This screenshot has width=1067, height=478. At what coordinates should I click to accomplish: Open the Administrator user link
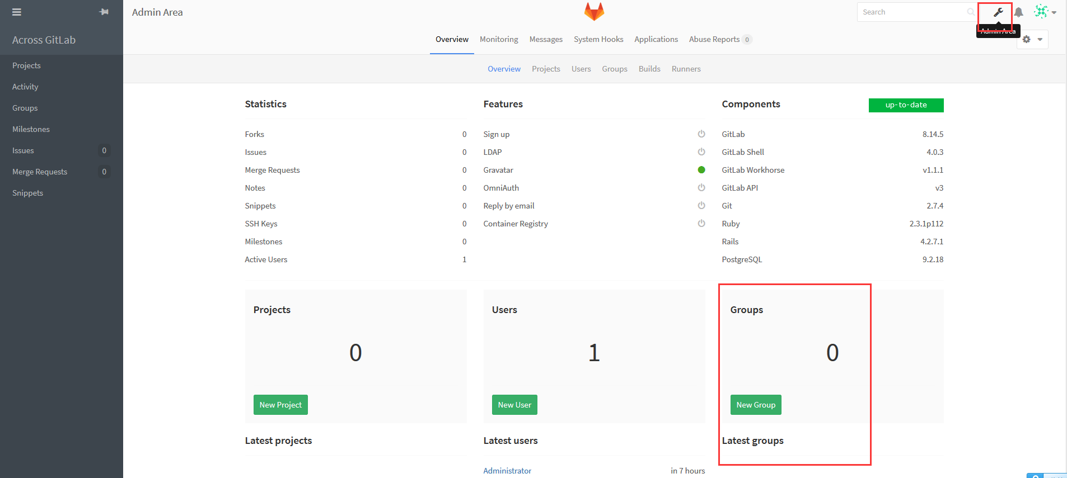pos(507,471)
